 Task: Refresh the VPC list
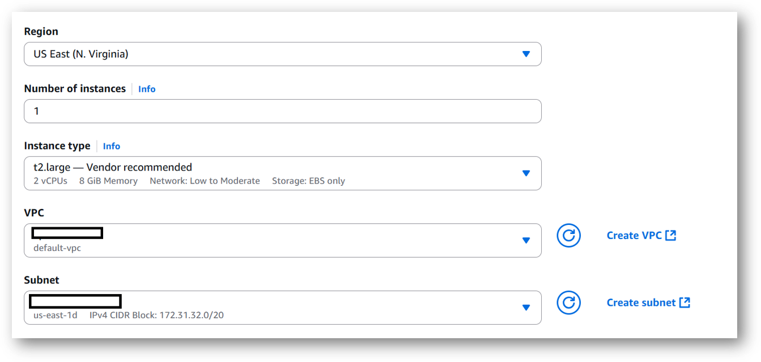(568, 236)
